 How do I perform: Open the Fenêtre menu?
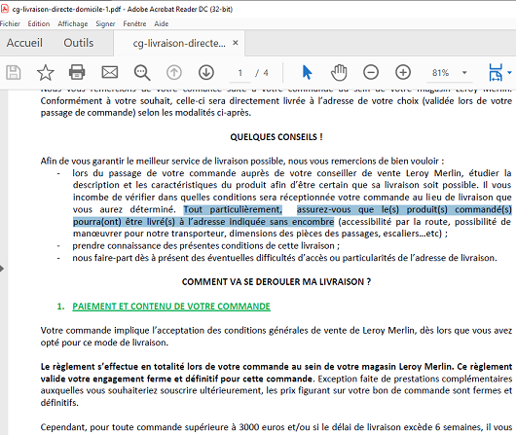tap(134, 23)
